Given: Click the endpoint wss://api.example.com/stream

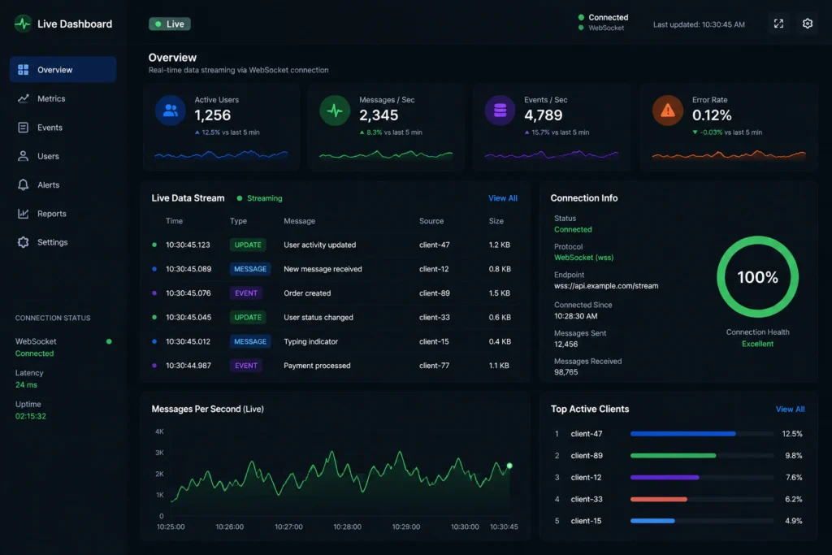Looking at the screenshot, I should pos(606,285).
